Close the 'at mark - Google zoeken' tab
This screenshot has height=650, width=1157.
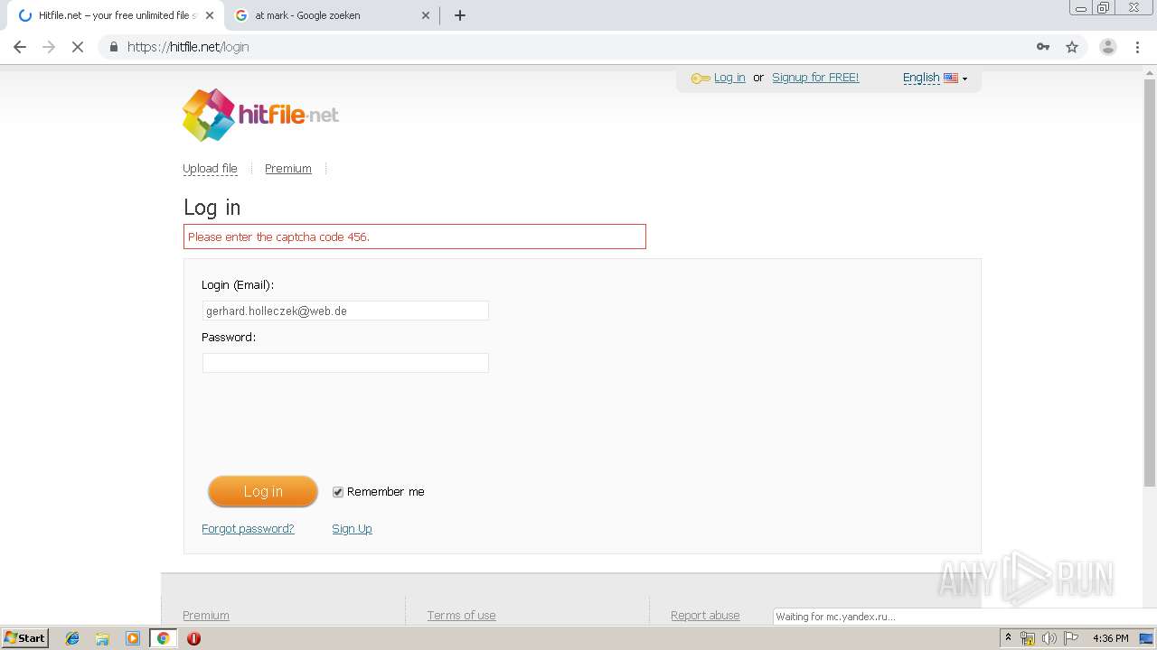click(x=426, y=15)
